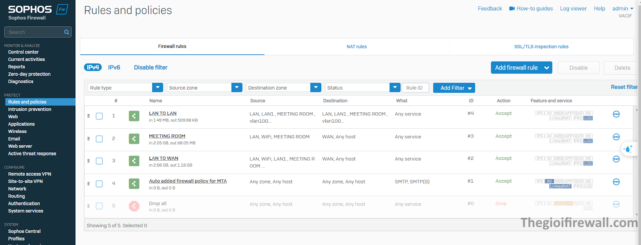Click the How-to guides video icon
Image resolution: width=641 pixels, height=245 pixels.
512,8
